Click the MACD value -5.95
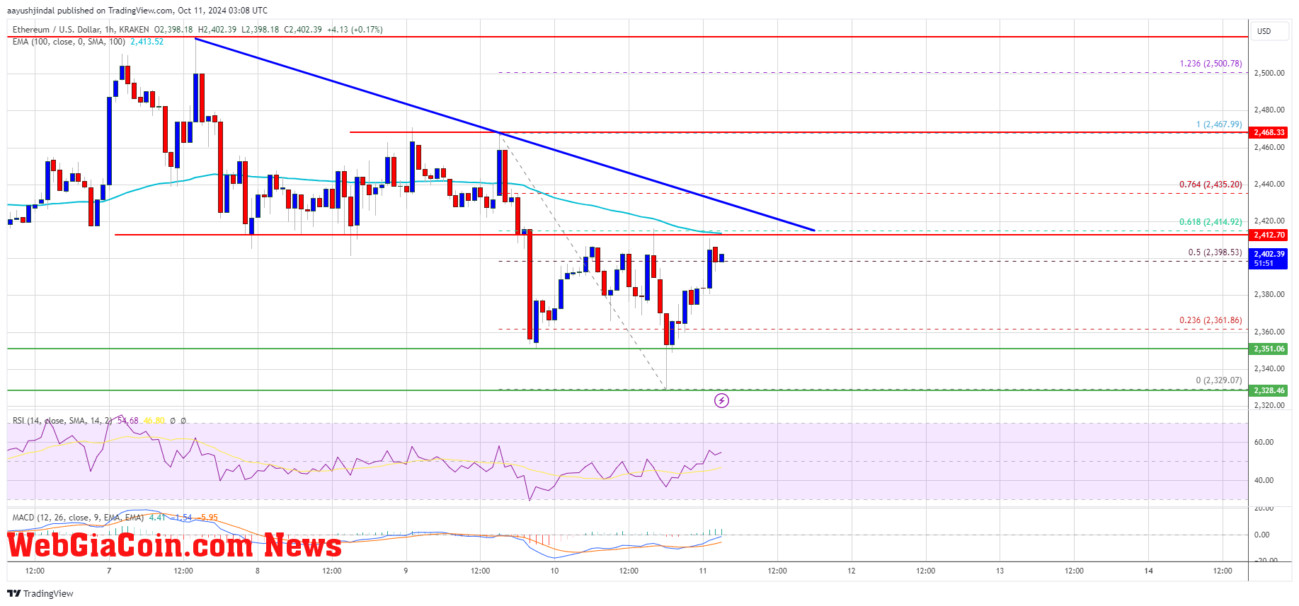Viewport: 1299px width, 606px height. (x=209, y=518)
